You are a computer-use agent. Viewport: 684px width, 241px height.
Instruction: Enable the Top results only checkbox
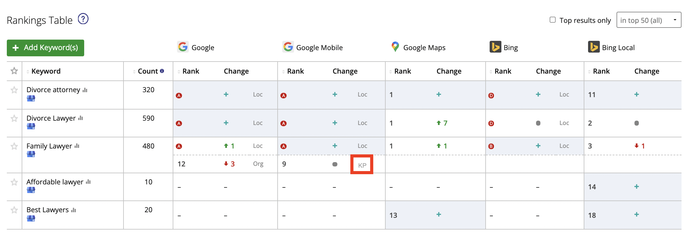point(552,19)
